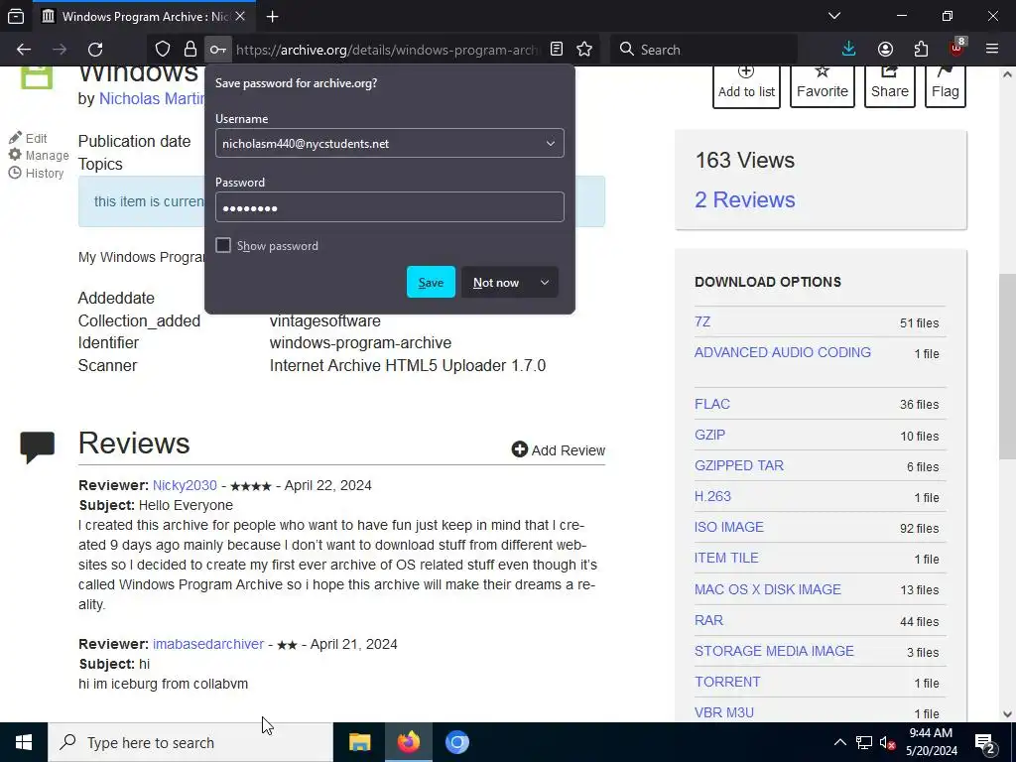Click the FLAC download option

712,404
